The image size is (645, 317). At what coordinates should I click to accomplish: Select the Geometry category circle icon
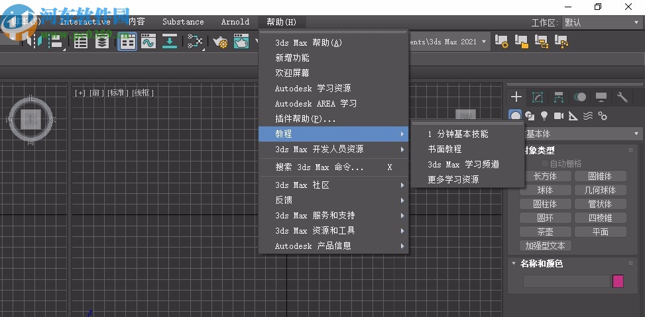516,114
